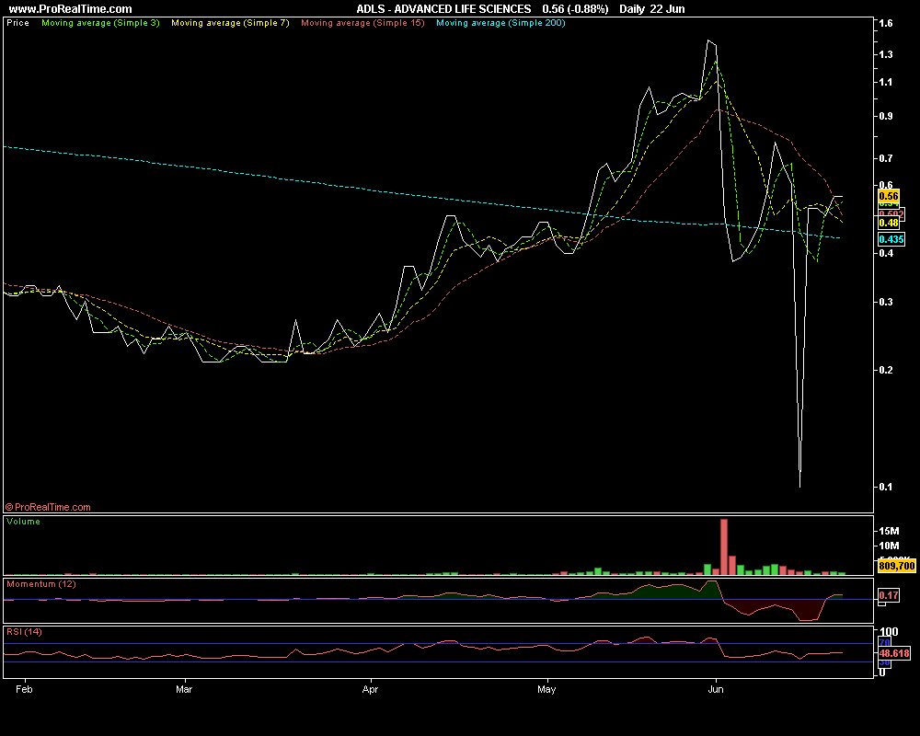The image size is (920, 736).
Task: Select Moving average (Simple 200) legend
Action: click(500, 23)
